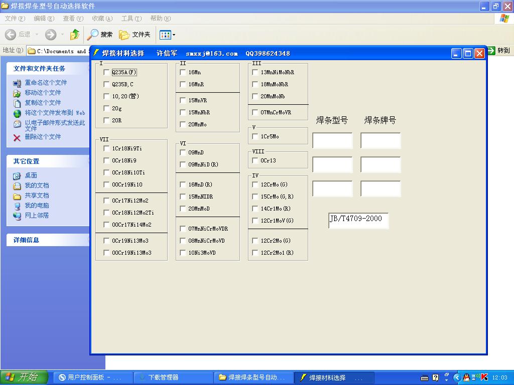
Task: Click the 详细信息 panel header
Action: pos(48,240)
